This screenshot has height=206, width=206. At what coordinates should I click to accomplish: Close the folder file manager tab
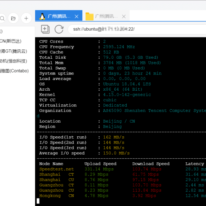[124, 16]
